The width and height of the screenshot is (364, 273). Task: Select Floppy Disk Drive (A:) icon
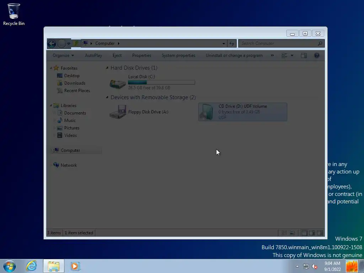pos(118,112)
